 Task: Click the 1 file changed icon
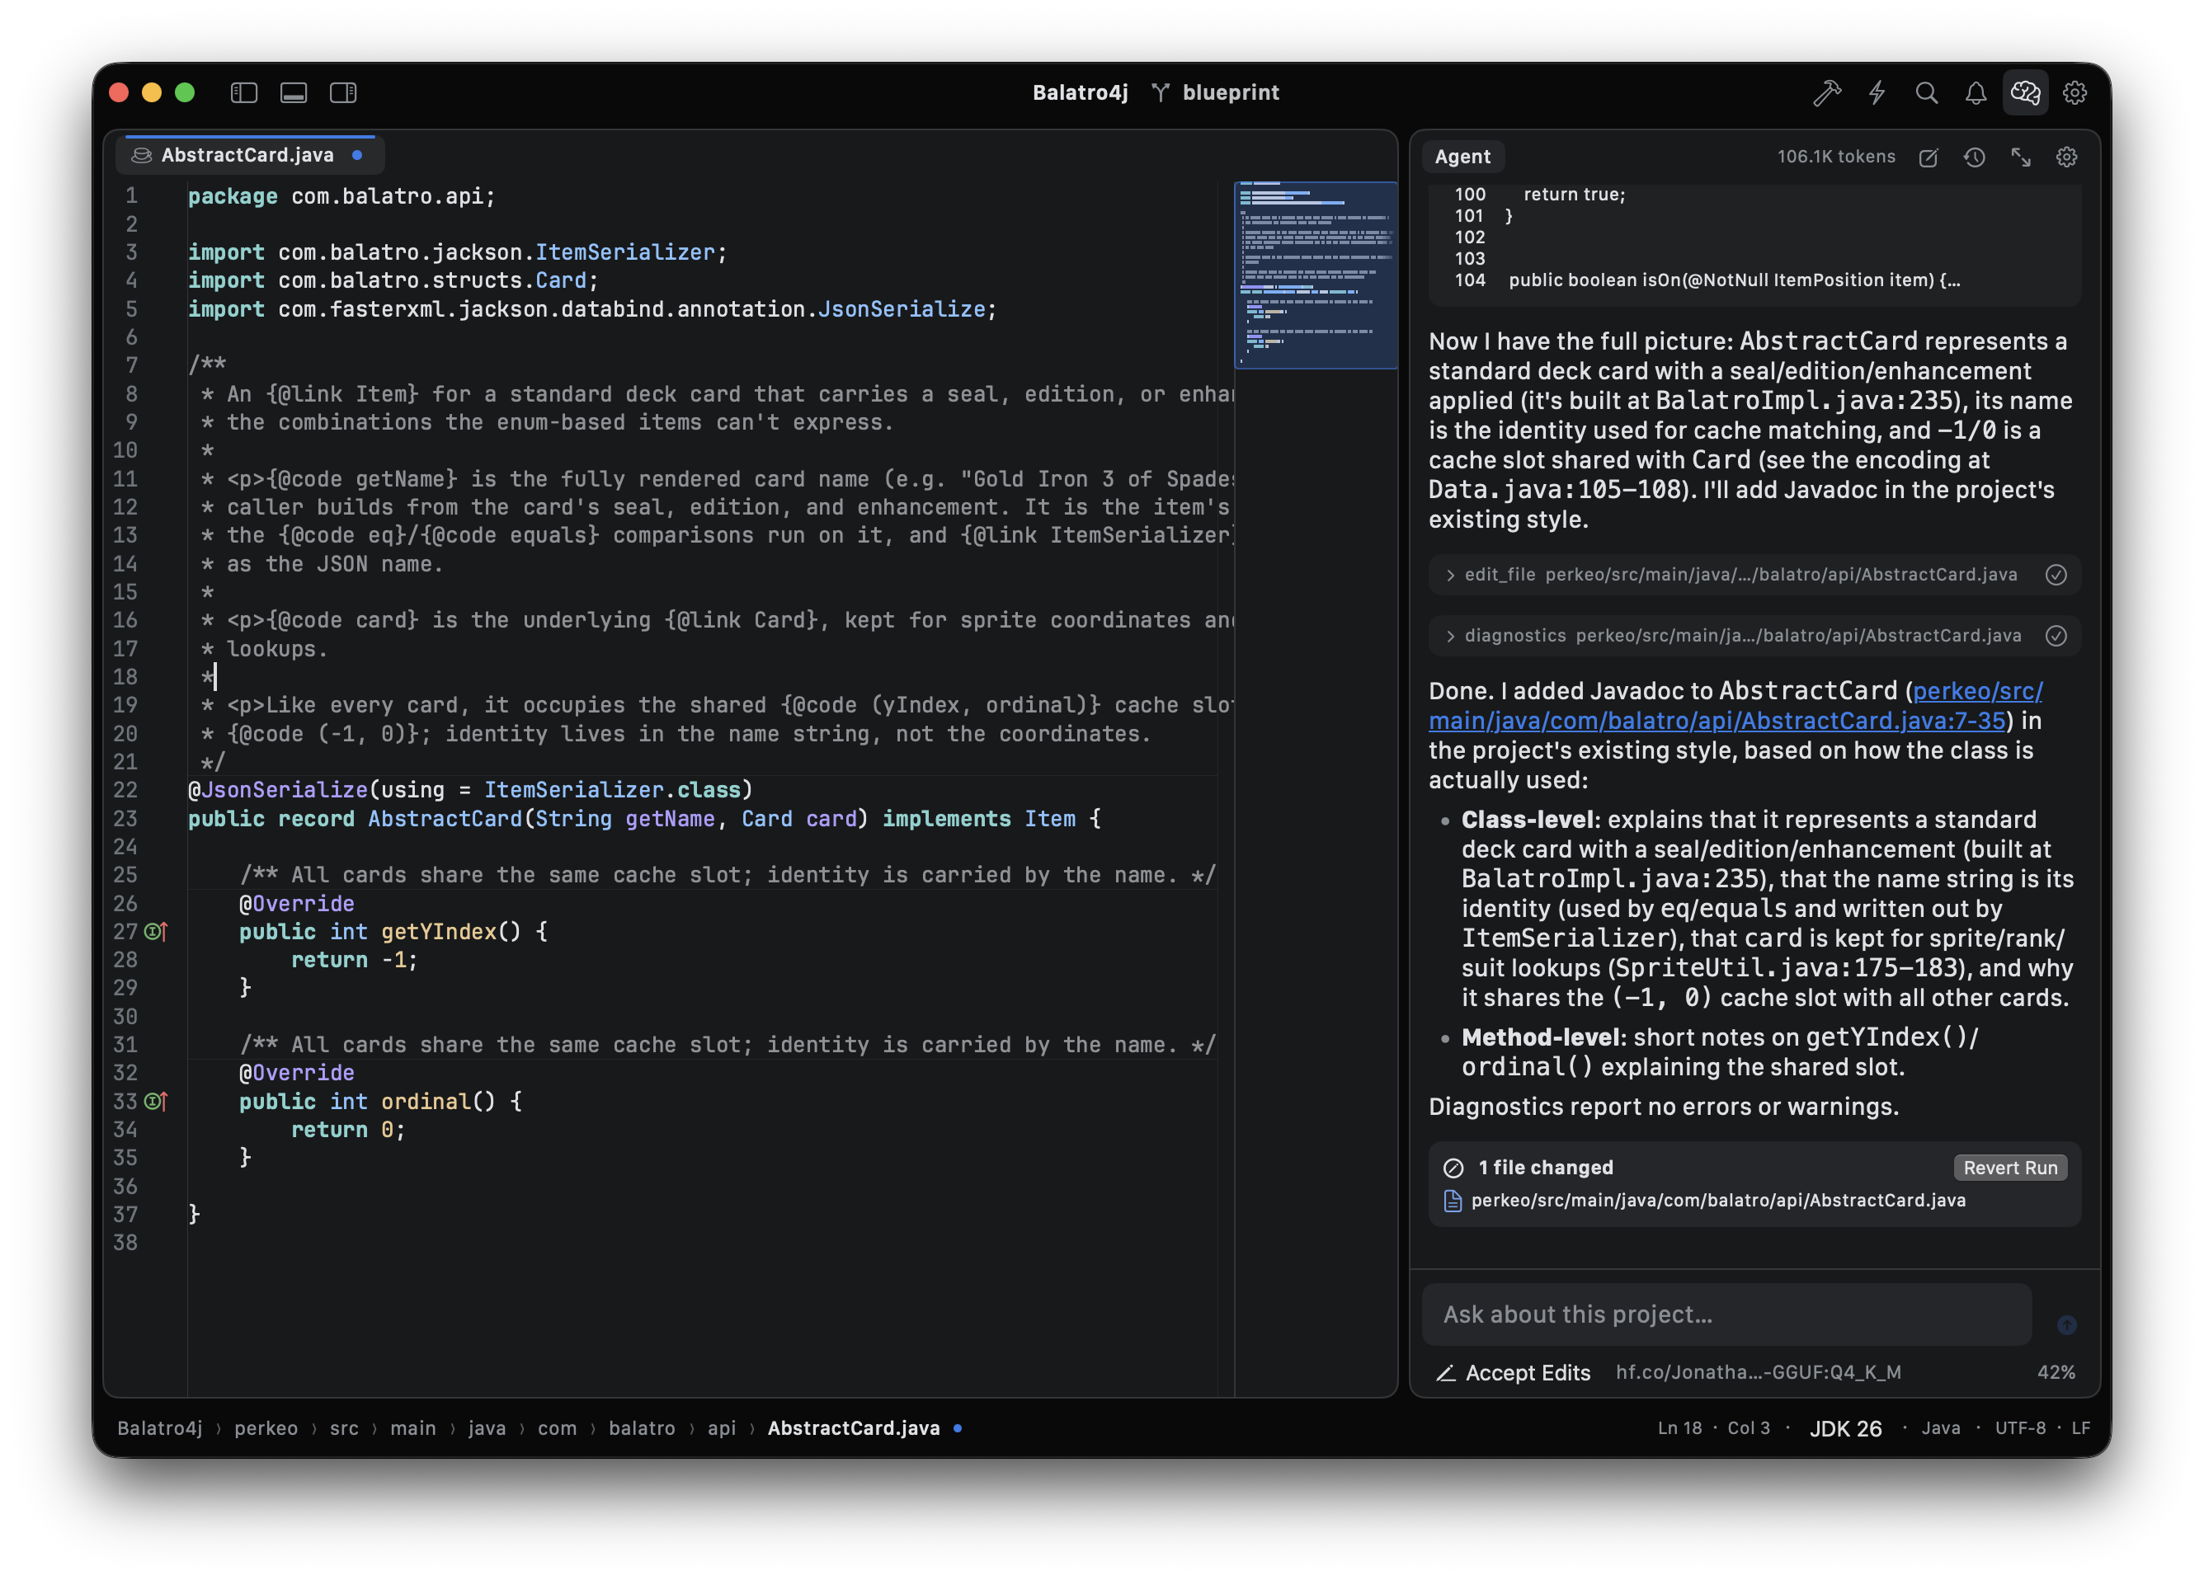[x=1453, y=1168]
